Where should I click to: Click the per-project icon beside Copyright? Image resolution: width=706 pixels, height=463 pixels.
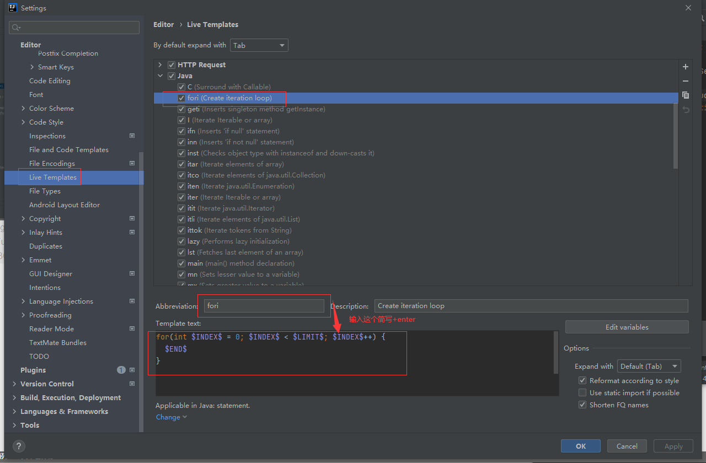coord(132,218)
